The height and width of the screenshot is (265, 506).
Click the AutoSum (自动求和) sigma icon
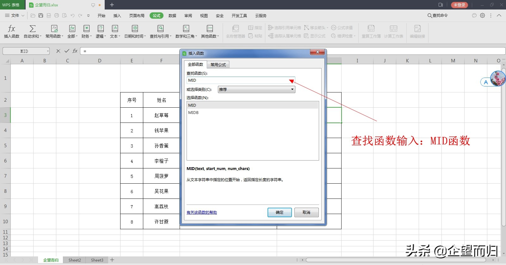pos(32,28)
